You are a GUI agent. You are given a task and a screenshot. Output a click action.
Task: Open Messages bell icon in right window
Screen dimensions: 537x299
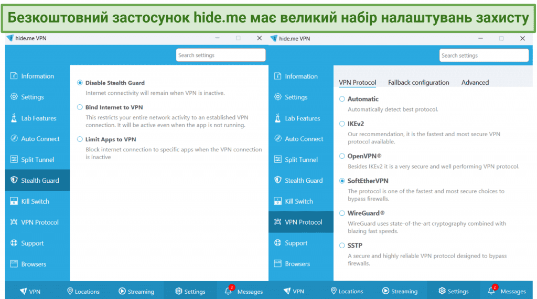pyautogui.click(x=491, y=291)
